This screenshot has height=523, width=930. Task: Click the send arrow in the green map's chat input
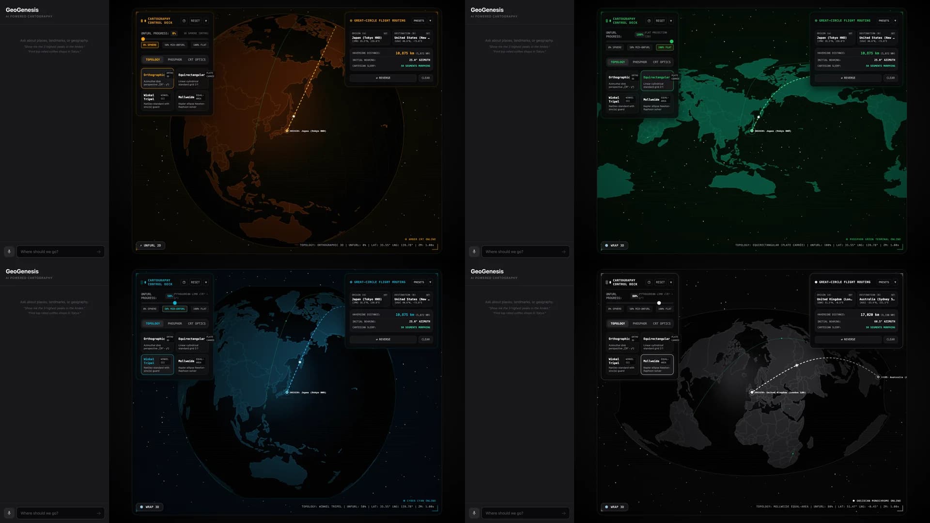tap(564, 252)
